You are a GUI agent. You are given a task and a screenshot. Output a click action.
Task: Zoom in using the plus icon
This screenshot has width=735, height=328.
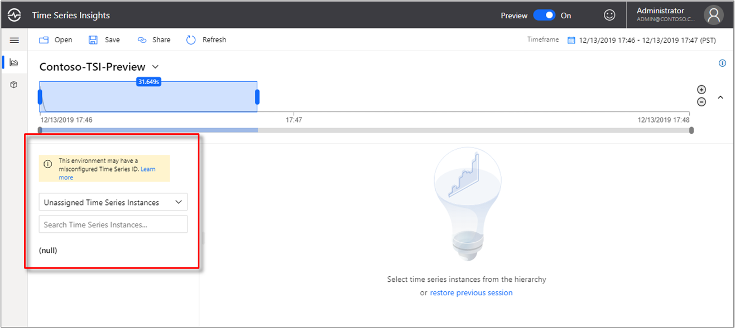pos(702,90)
